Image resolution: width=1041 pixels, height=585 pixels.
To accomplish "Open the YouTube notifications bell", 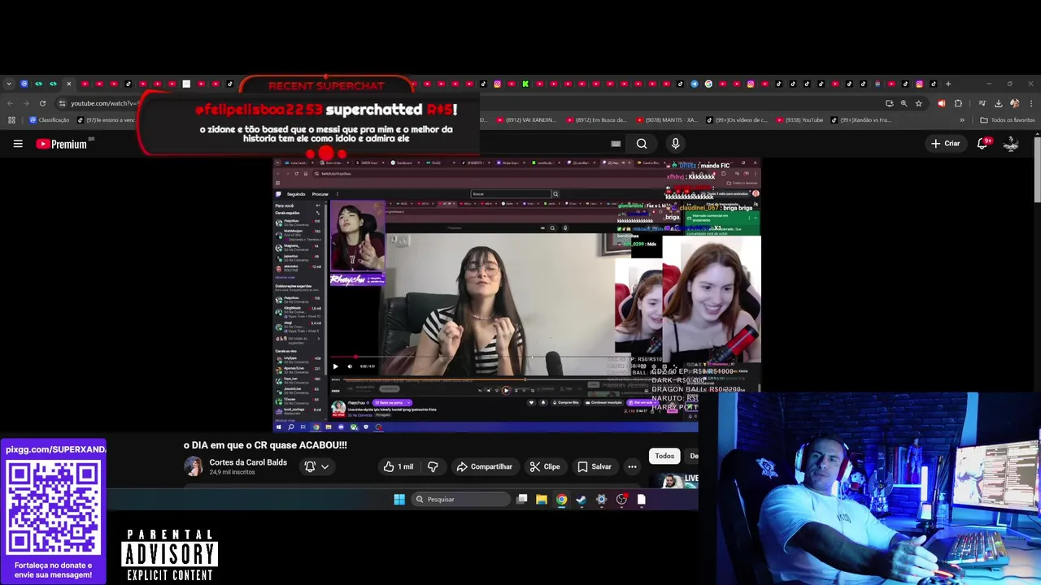I will (982, 144).
